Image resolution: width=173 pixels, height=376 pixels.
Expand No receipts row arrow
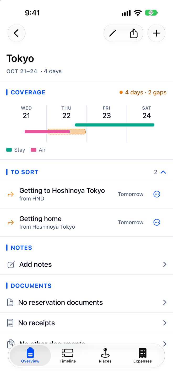165,323
